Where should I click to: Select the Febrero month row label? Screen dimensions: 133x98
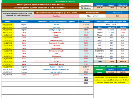click(100, 33)
